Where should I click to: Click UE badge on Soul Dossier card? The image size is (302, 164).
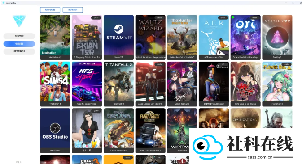tap(223, 64)
